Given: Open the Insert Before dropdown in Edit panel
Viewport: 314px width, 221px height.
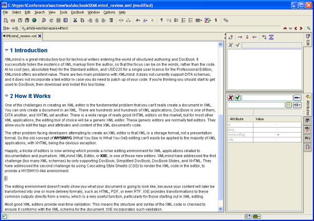Looking at the screenshot, I should click(239, 37).
